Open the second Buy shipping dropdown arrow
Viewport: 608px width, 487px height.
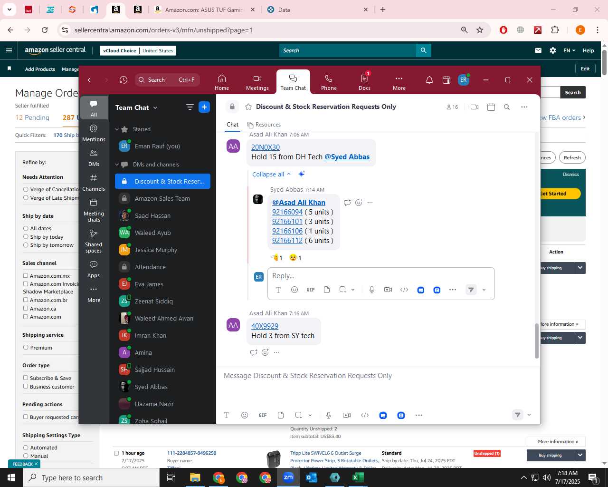[580, 338]
